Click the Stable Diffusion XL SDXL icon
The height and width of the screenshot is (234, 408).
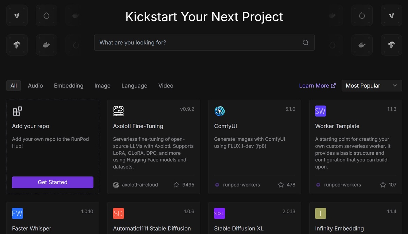pyautogui.click(x=219, y=213)
